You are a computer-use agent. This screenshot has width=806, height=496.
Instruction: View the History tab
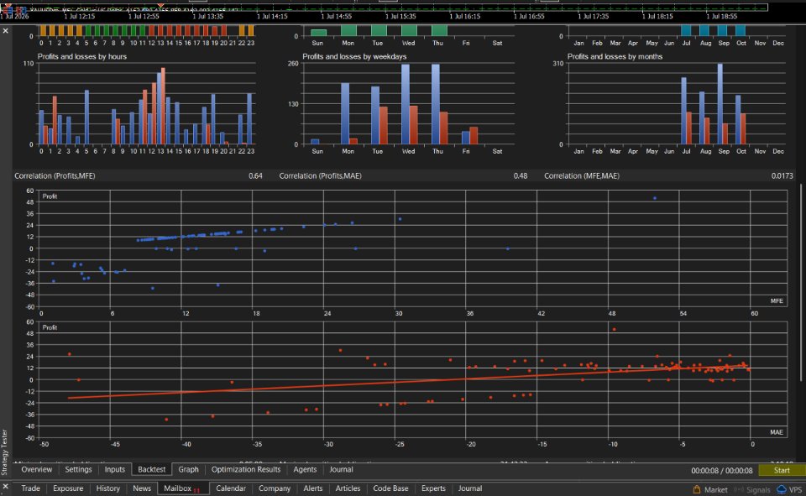pos(108,488)
